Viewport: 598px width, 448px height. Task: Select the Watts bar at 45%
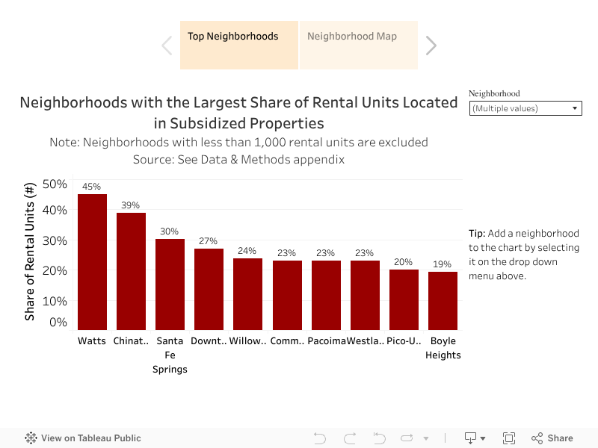tap(92, 261)
